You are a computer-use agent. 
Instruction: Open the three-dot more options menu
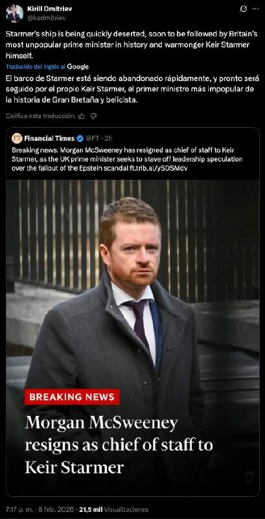click(x=256, y=9)
